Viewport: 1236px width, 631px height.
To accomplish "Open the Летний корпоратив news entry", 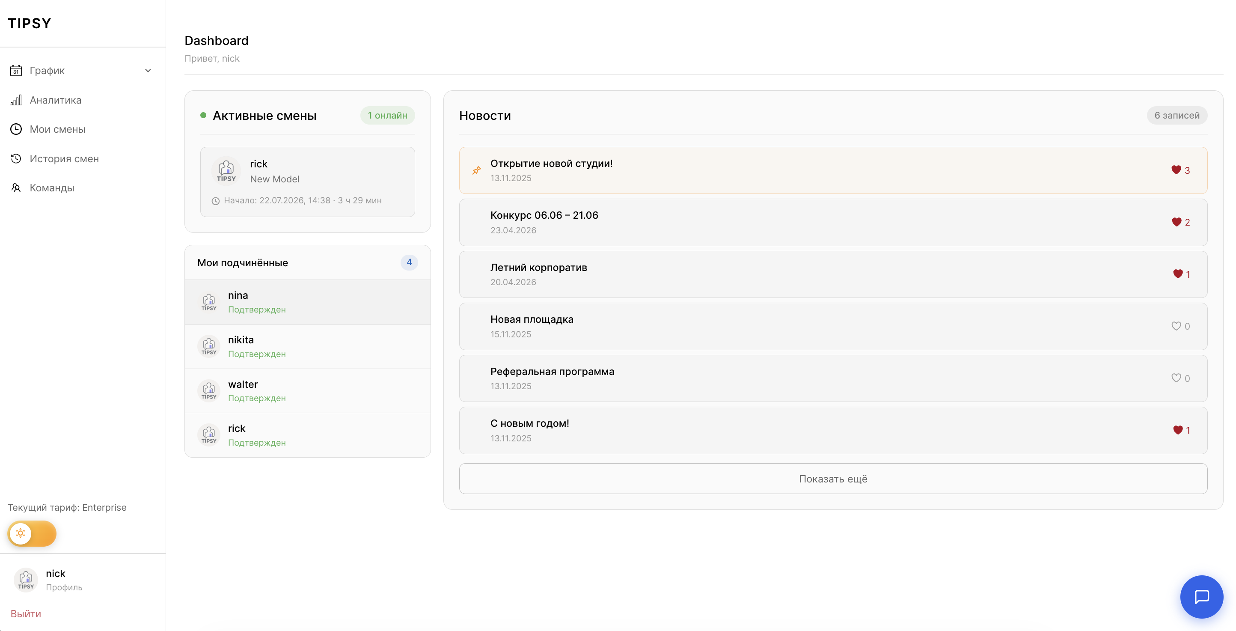I will tap(833, 274).
